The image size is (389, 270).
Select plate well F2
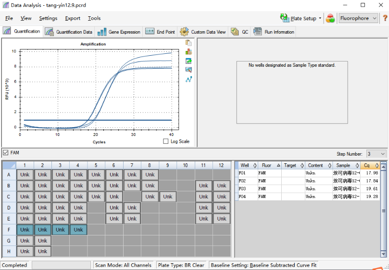click(43, 230)
